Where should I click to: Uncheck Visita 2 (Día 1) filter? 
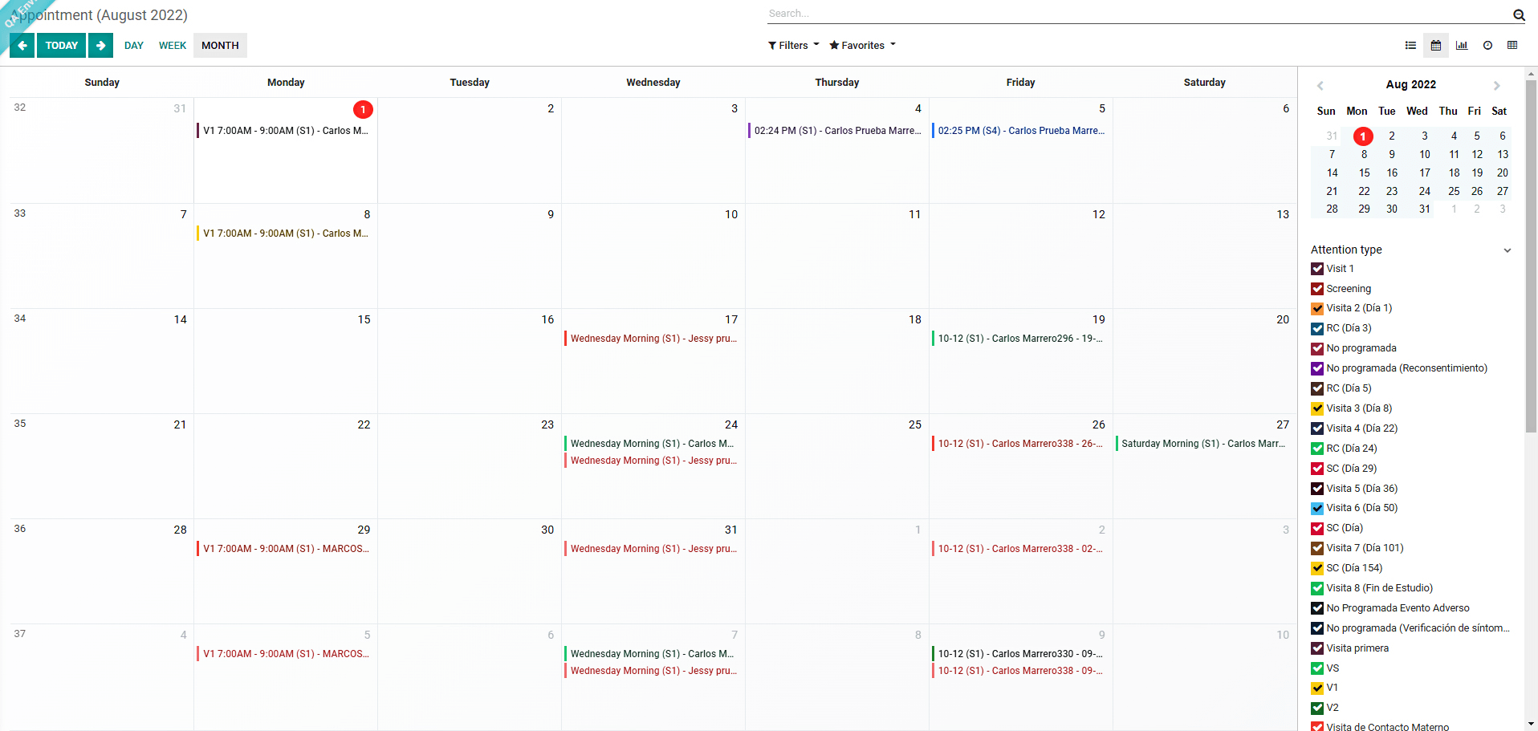[x=1317, y=308]
